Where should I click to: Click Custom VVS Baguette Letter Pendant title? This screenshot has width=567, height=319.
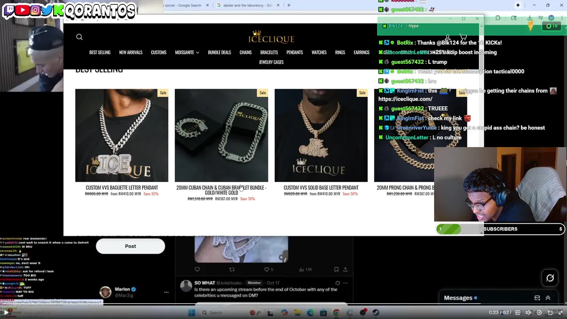122,188
